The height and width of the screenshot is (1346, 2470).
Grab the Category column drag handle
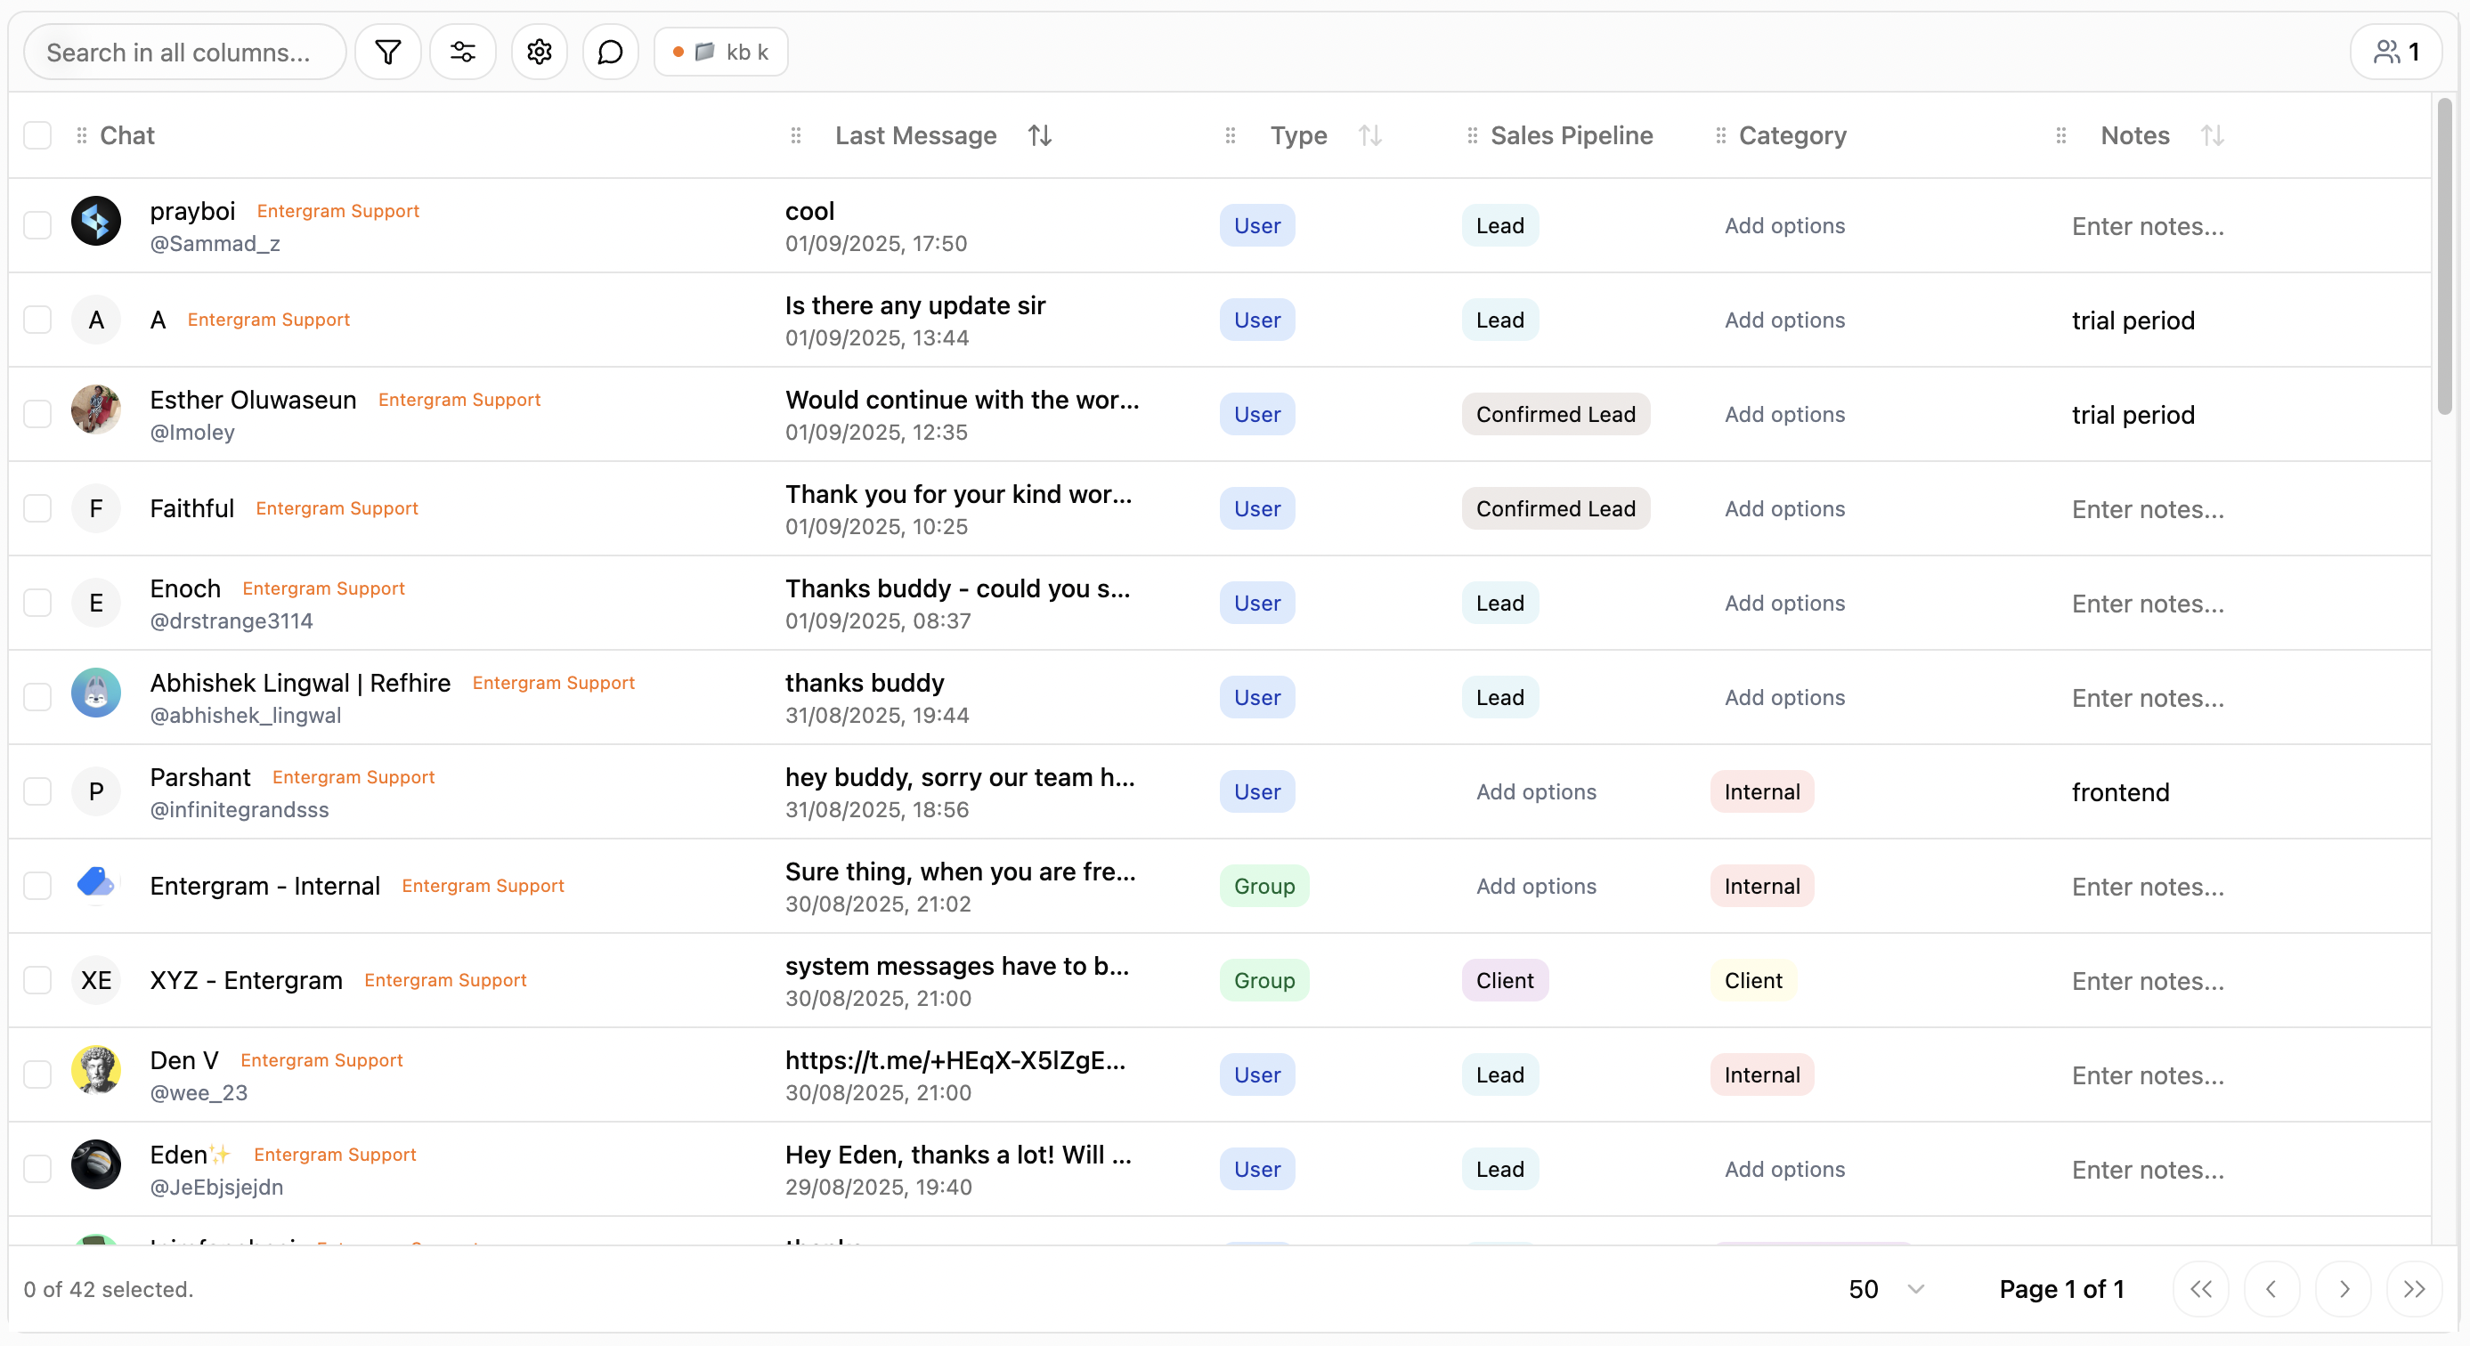1720,135
